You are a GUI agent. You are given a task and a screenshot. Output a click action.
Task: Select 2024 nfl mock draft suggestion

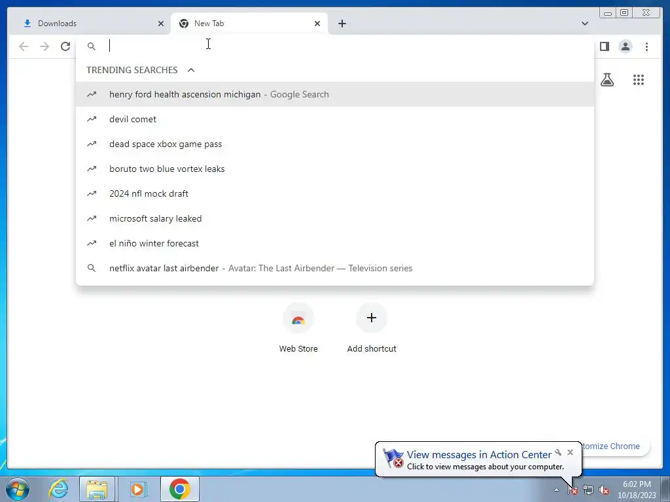335,193
